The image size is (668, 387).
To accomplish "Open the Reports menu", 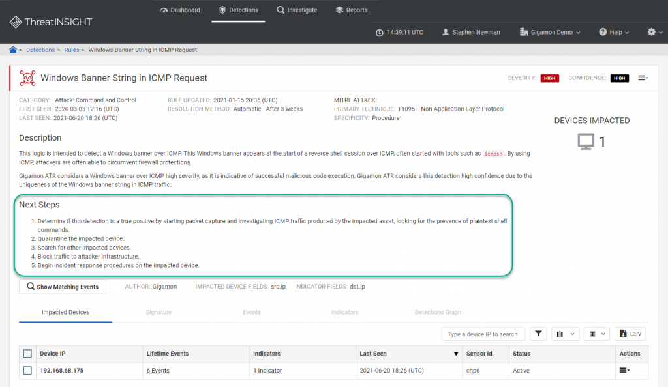I will tap(352, 10).
